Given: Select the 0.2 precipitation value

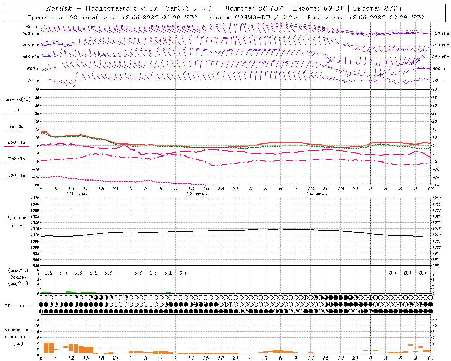Looking at the screenshot, I should [168, 273].
